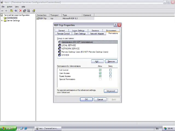Open the View menu
175x131 pixels.
17,7
